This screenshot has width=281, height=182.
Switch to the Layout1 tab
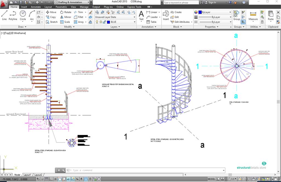[x=27, y=174]
